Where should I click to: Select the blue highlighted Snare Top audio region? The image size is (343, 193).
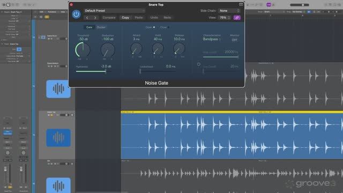tap(232, 135)
